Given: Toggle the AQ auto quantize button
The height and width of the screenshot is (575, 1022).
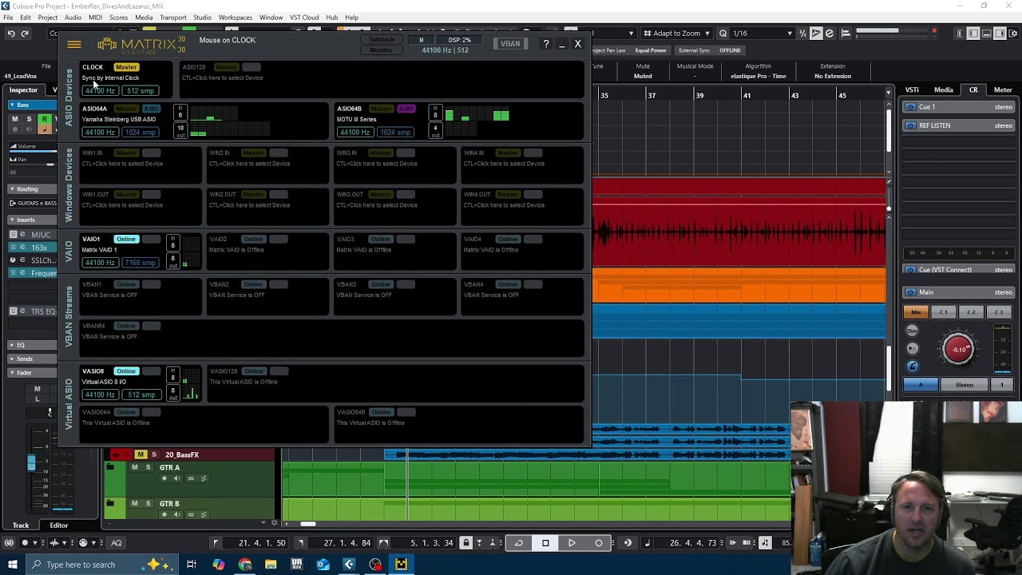Looking at the screenshot, I should tap(117, 543).
